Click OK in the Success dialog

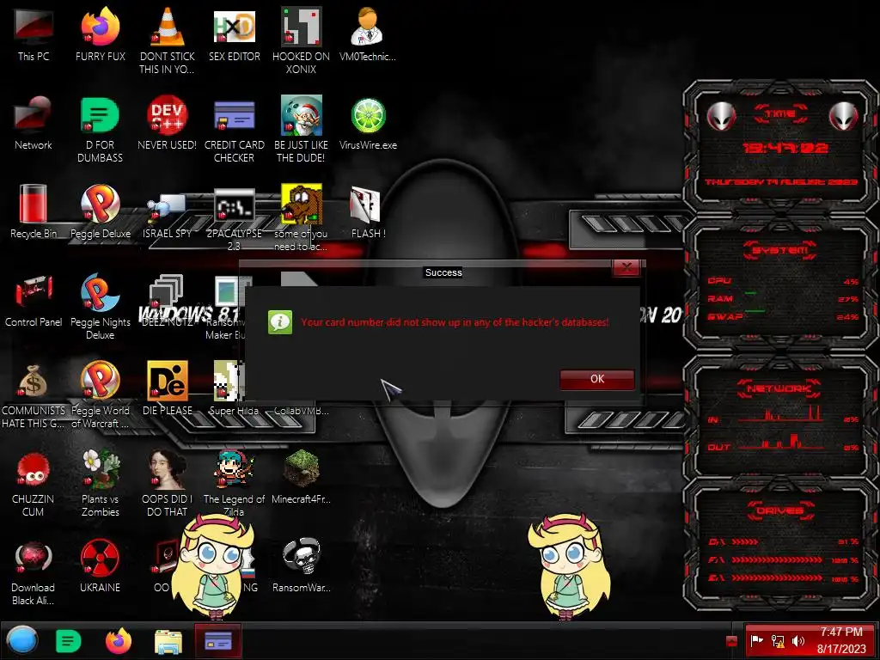597,379
